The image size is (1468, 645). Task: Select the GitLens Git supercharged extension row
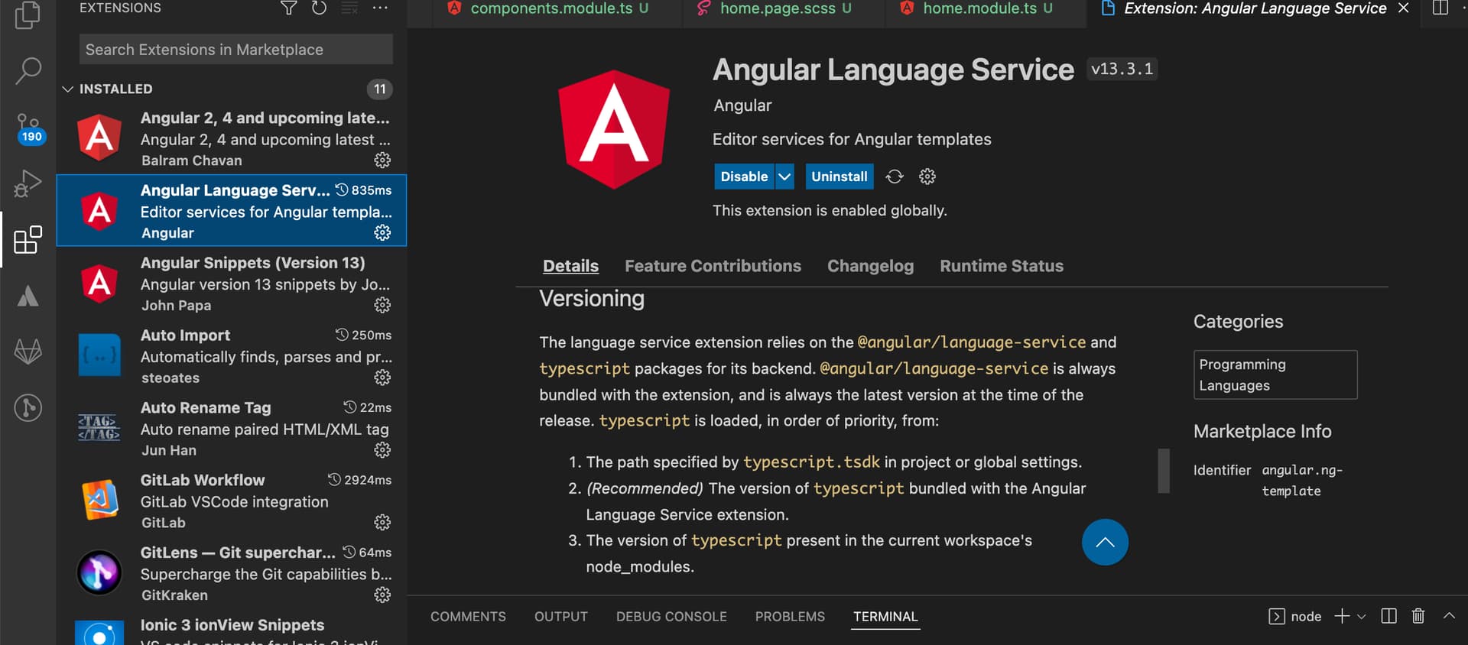pos(232,574)
